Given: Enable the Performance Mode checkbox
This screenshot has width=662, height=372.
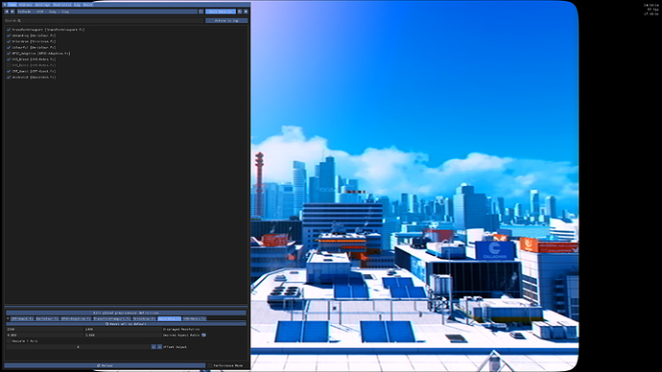Looking at the screenshot, I should coord(210,365).
